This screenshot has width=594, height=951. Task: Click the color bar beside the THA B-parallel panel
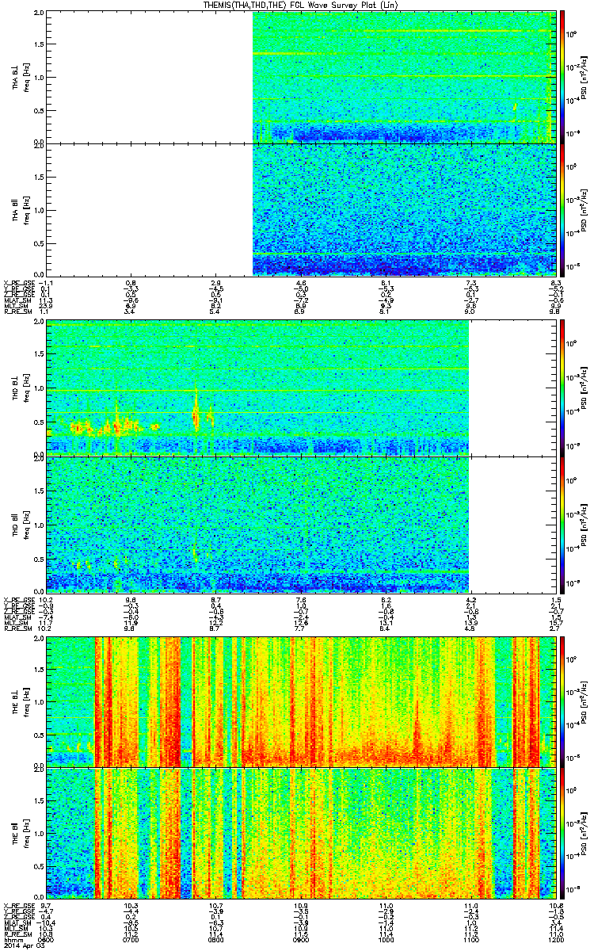[562, 209]
